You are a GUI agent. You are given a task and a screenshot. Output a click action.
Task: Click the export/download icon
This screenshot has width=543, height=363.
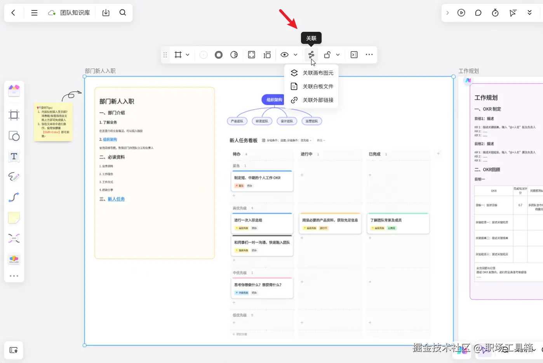[106, 13]
